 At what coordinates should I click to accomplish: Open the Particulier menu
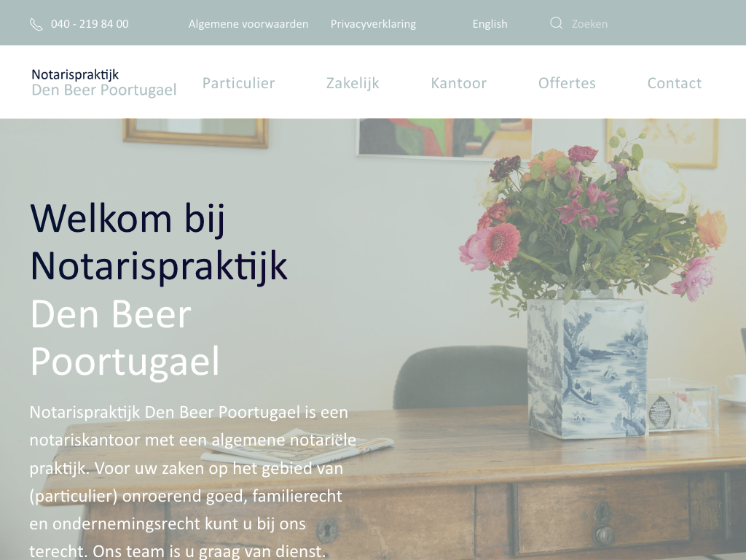[238, 83]
